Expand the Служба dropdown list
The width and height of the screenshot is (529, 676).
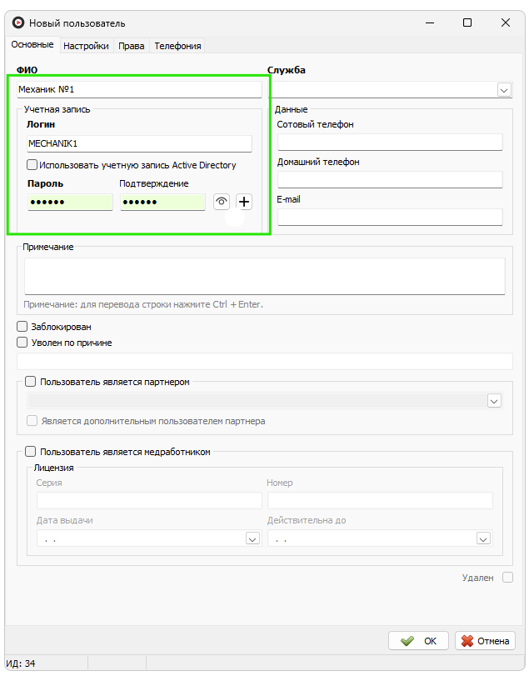tap(504, 89)
